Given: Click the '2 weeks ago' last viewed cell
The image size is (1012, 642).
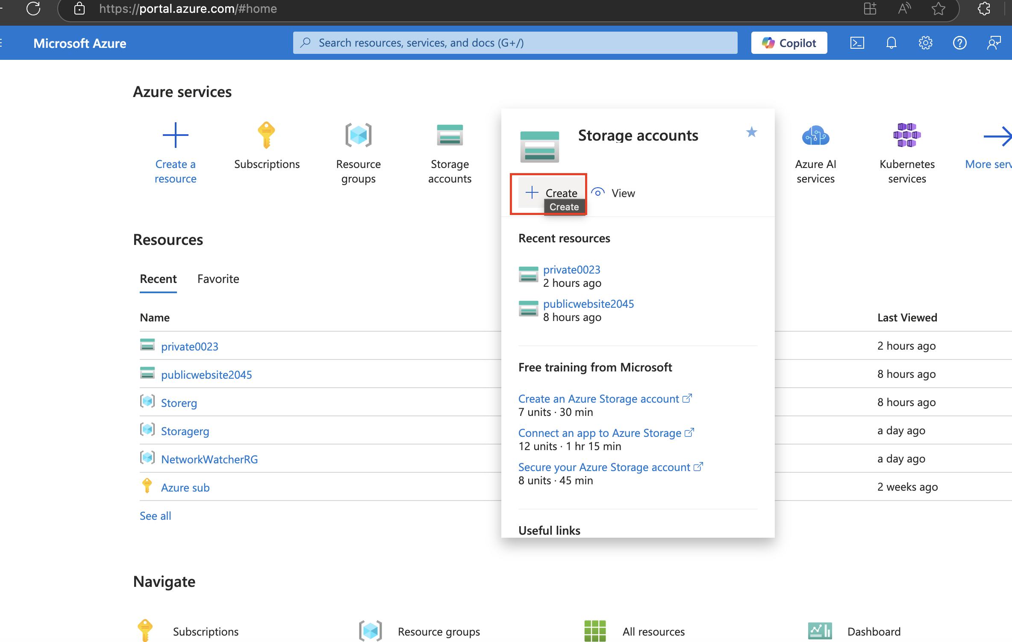Looking at the screenshot, I should (907, 486).
